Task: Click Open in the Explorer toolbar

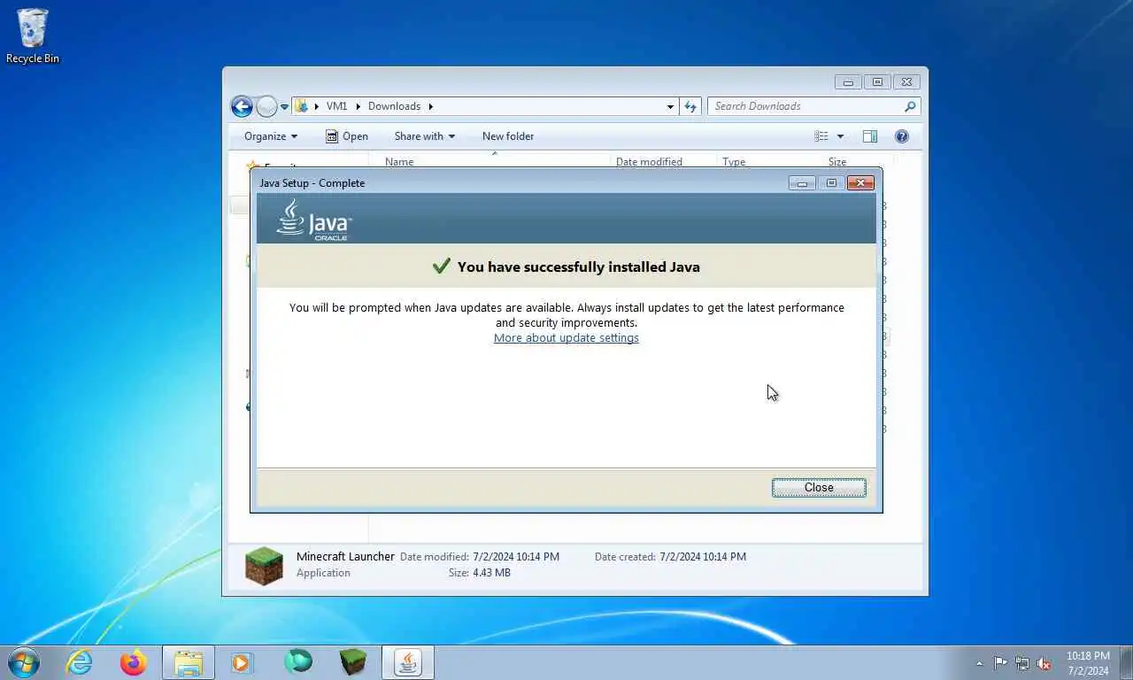Action: [x=347, y=136]
